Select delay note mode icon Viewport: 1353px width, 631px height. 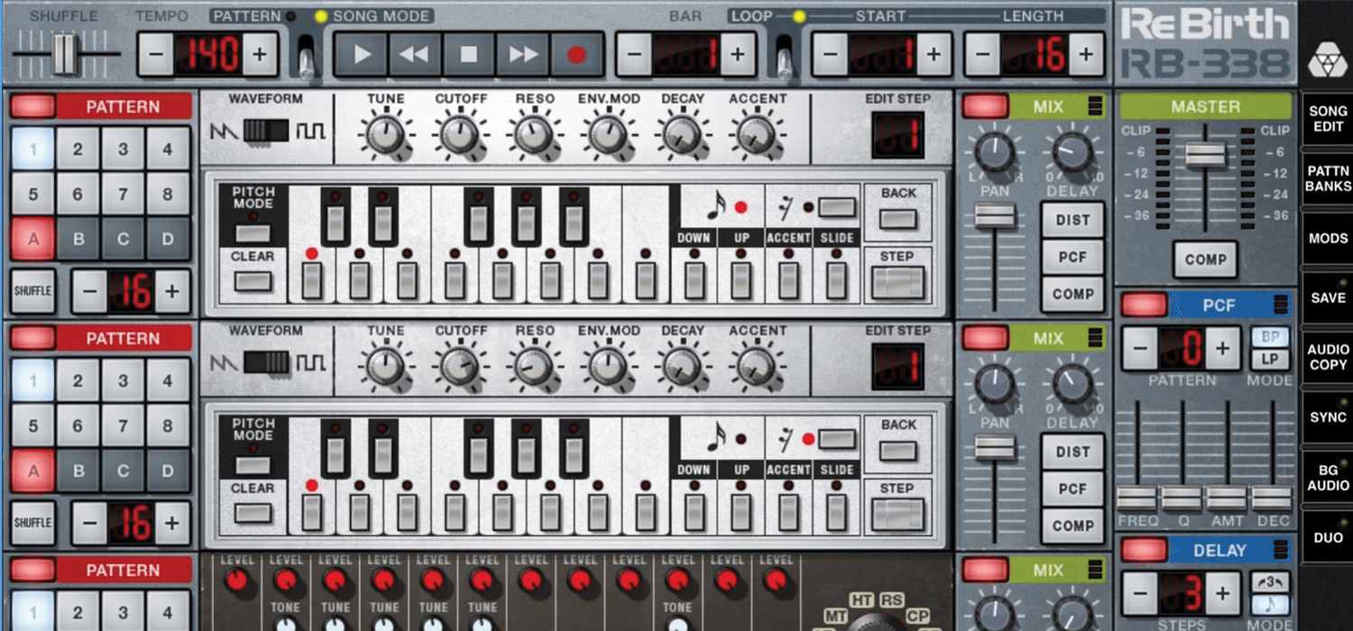pyautogui.click(x=1270, y=606)
